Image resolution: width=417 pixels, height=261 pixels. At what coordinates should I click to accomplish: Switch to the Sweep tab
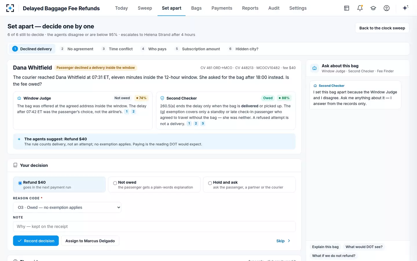pyautogui.click(x=145, y=8)
